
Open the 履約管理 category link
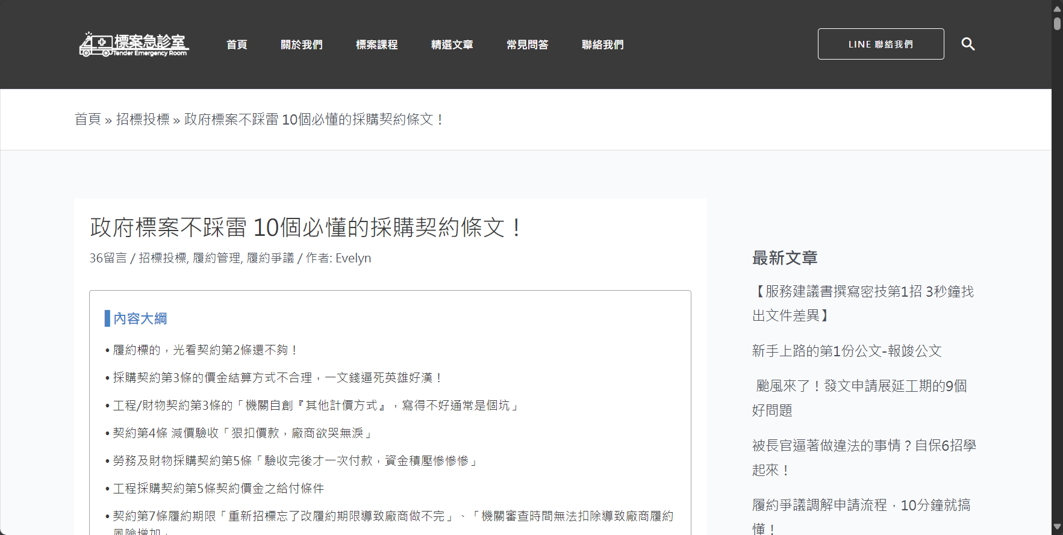point(217,258)
